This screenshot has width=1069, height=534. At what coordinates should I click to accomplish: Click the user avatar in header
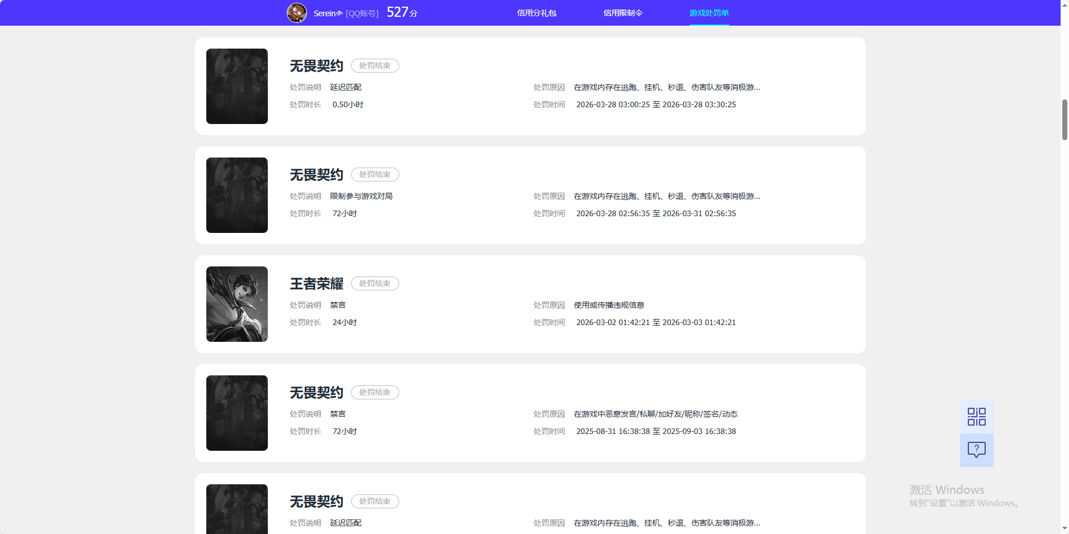tap(297, 13)
